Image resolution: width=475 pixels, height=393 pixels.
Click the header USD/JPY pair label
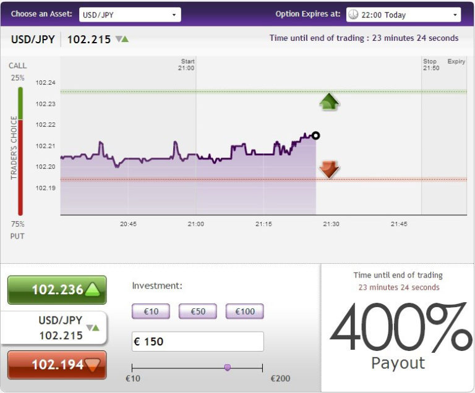point(33,40)
